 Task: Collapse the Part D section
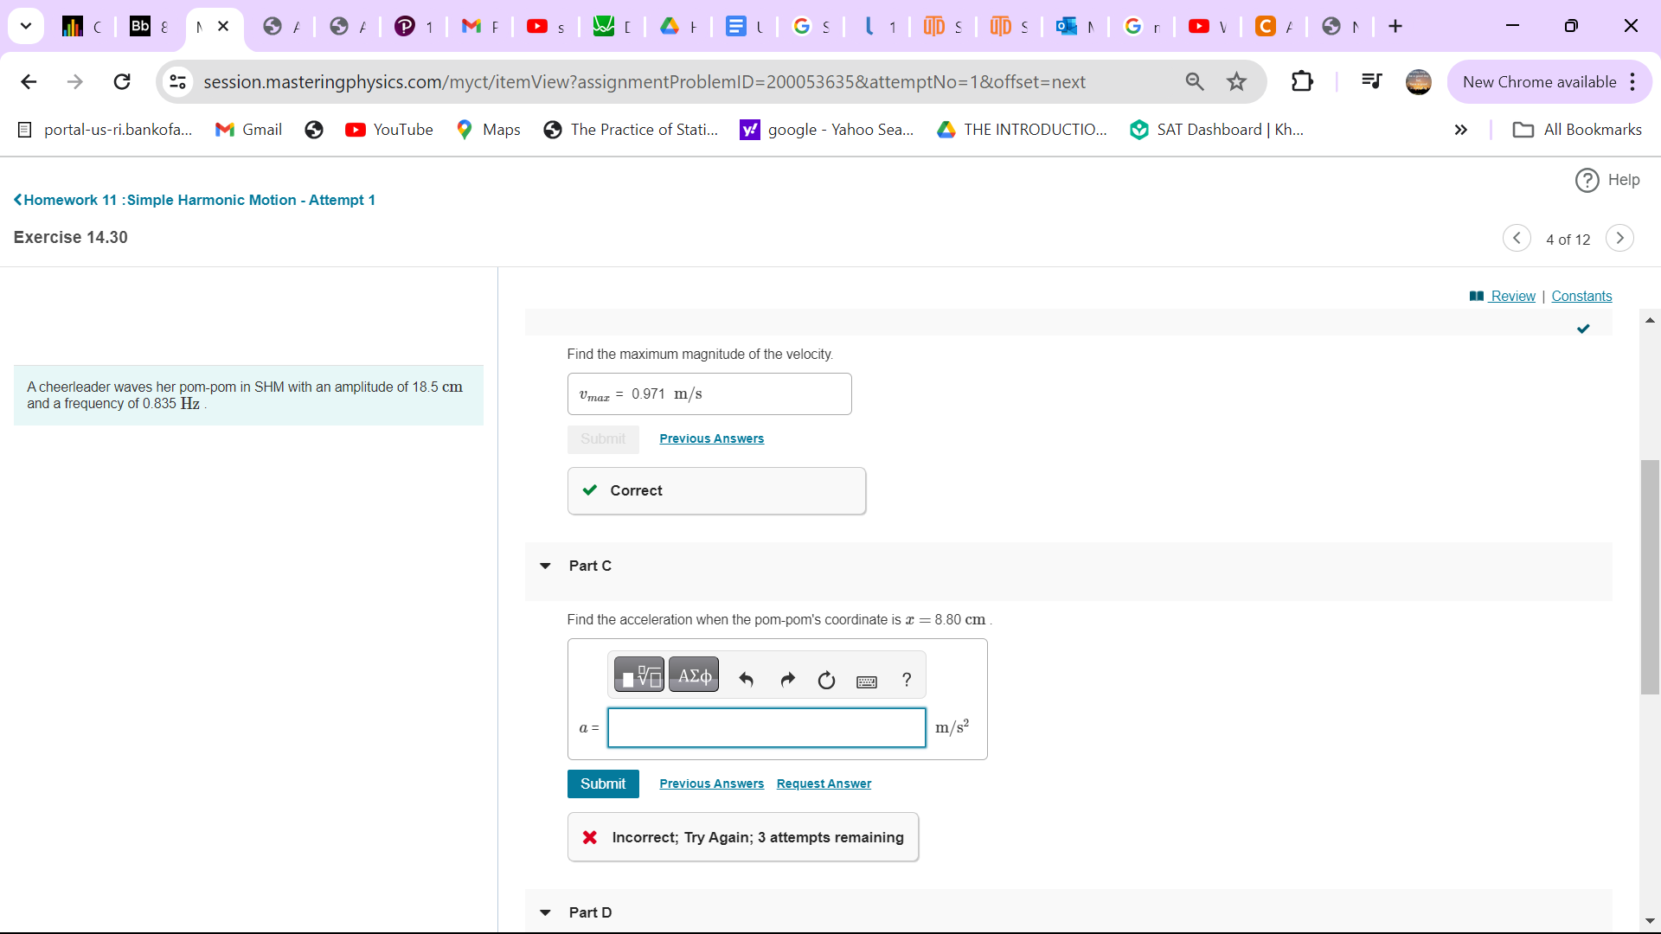click(x=545, y=912)
